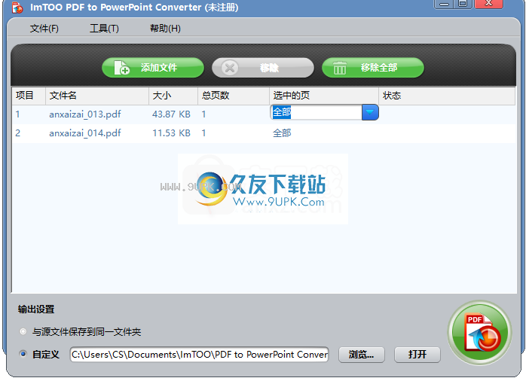526x378 pixels.
Task: Click the highlighted 全部 page field in row 1
Action: 316,112
